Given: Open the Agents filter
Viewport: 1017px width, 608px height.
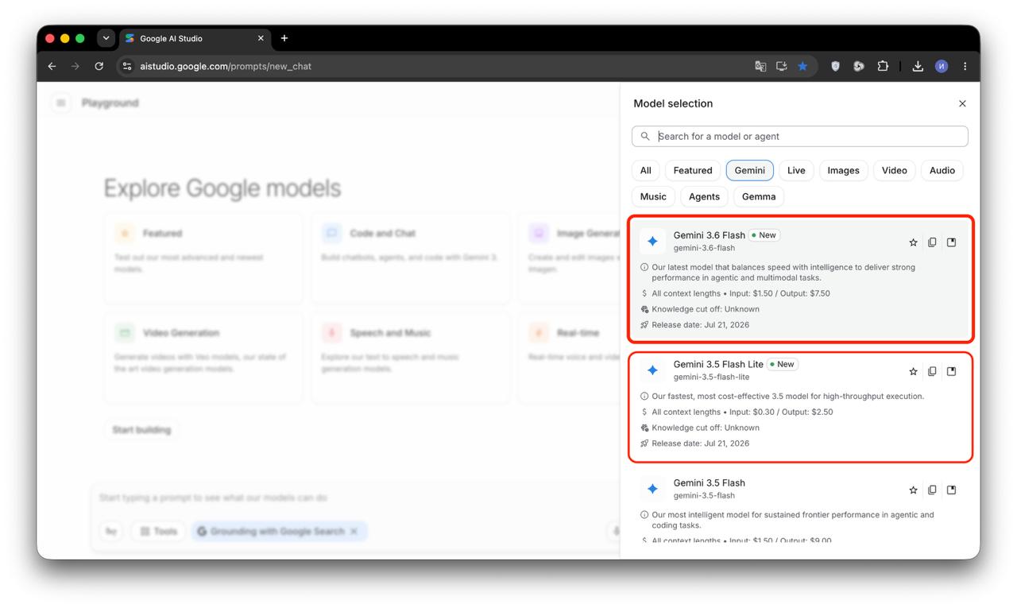Looking at the screenshot, I should pyautogui.click(x=704, y=196).
